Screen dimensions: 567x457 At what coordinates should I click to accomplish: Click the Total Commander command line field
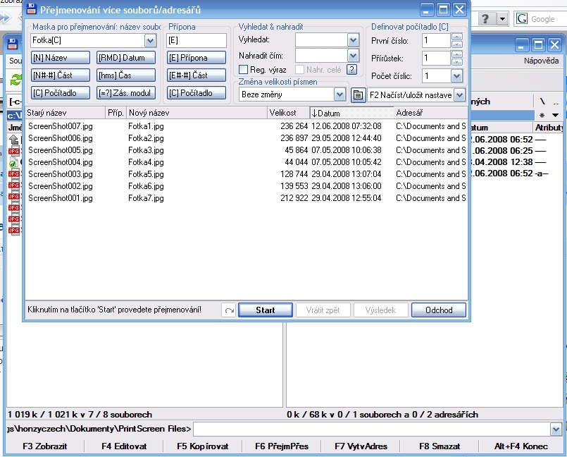coord(372,429)
